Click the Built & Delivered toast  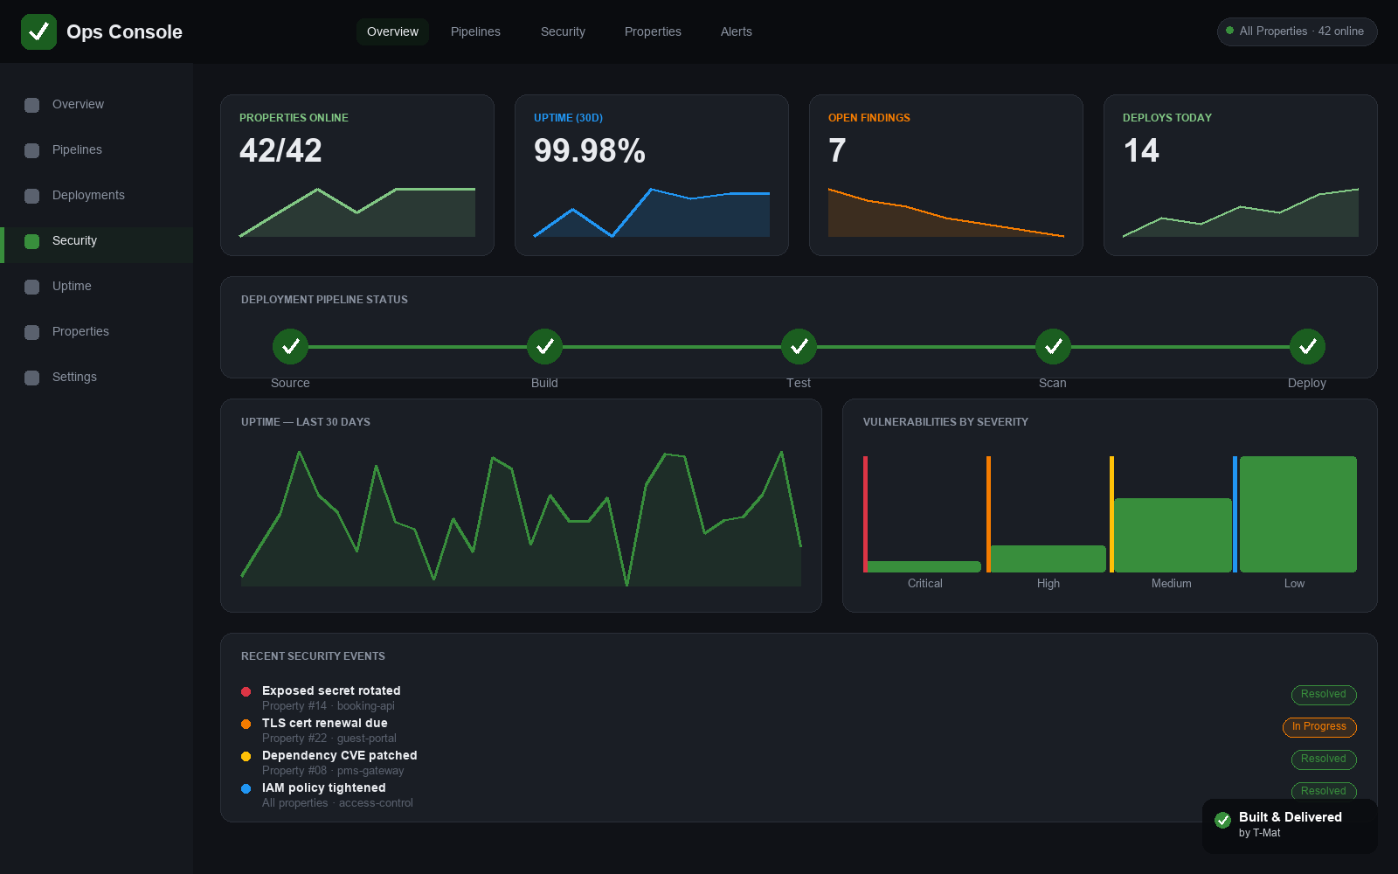coord(1290,826)
